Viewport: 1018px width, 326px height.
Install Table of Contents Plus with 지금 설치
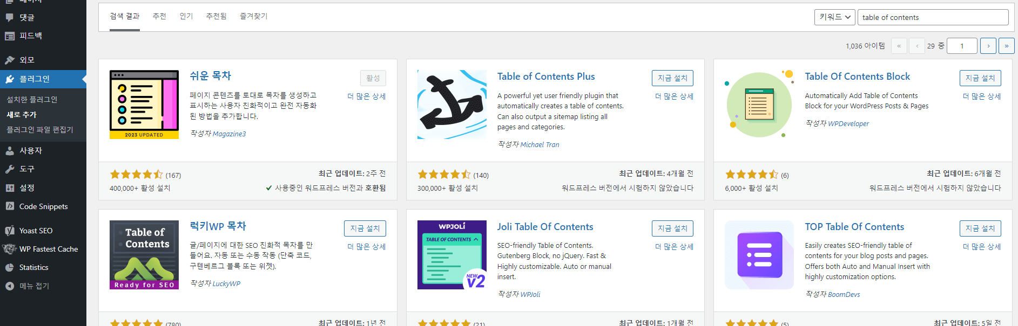(x=672, y=78)
